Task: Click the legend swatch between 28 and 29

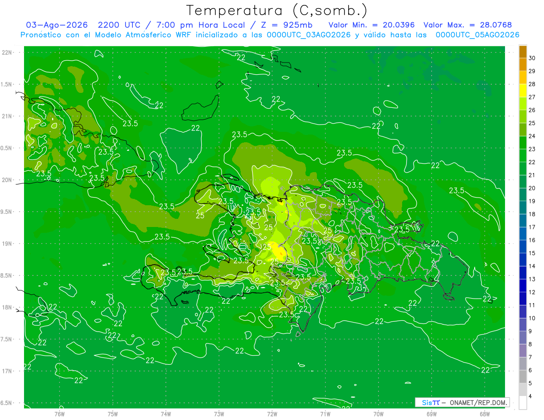Action: (x=523, y=77)
